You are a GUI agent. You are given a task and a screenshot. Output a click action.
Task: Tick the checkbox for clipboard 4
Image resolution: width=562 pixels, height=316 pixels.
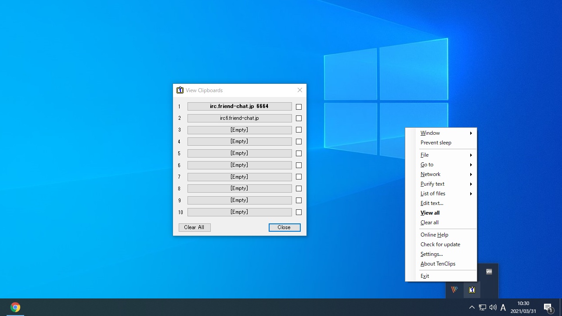coord(299,142)
